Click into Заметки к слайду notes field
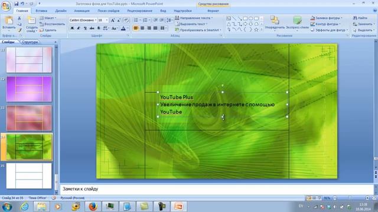 pos(217,189)
